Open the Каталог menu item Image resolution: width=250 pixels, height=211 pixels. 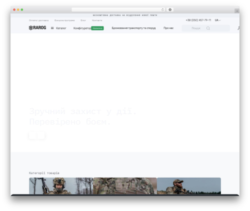tap(61, 28)
